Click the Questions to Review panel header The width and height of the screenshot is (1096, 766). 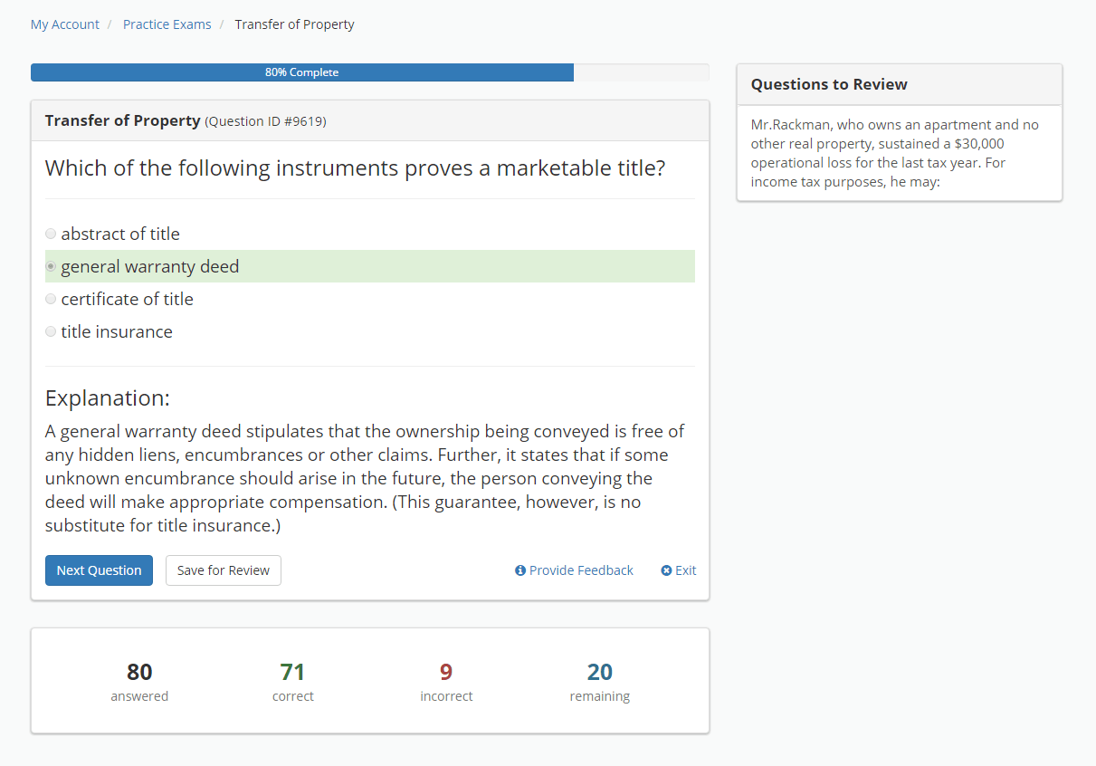(x=829, y=84)
